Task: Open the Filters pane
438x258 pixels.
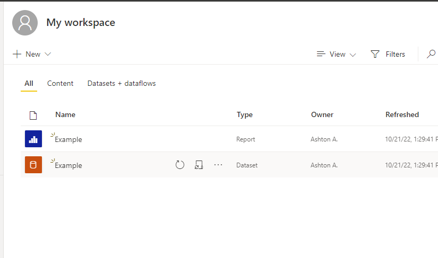Action: click(x=388, y=54)
